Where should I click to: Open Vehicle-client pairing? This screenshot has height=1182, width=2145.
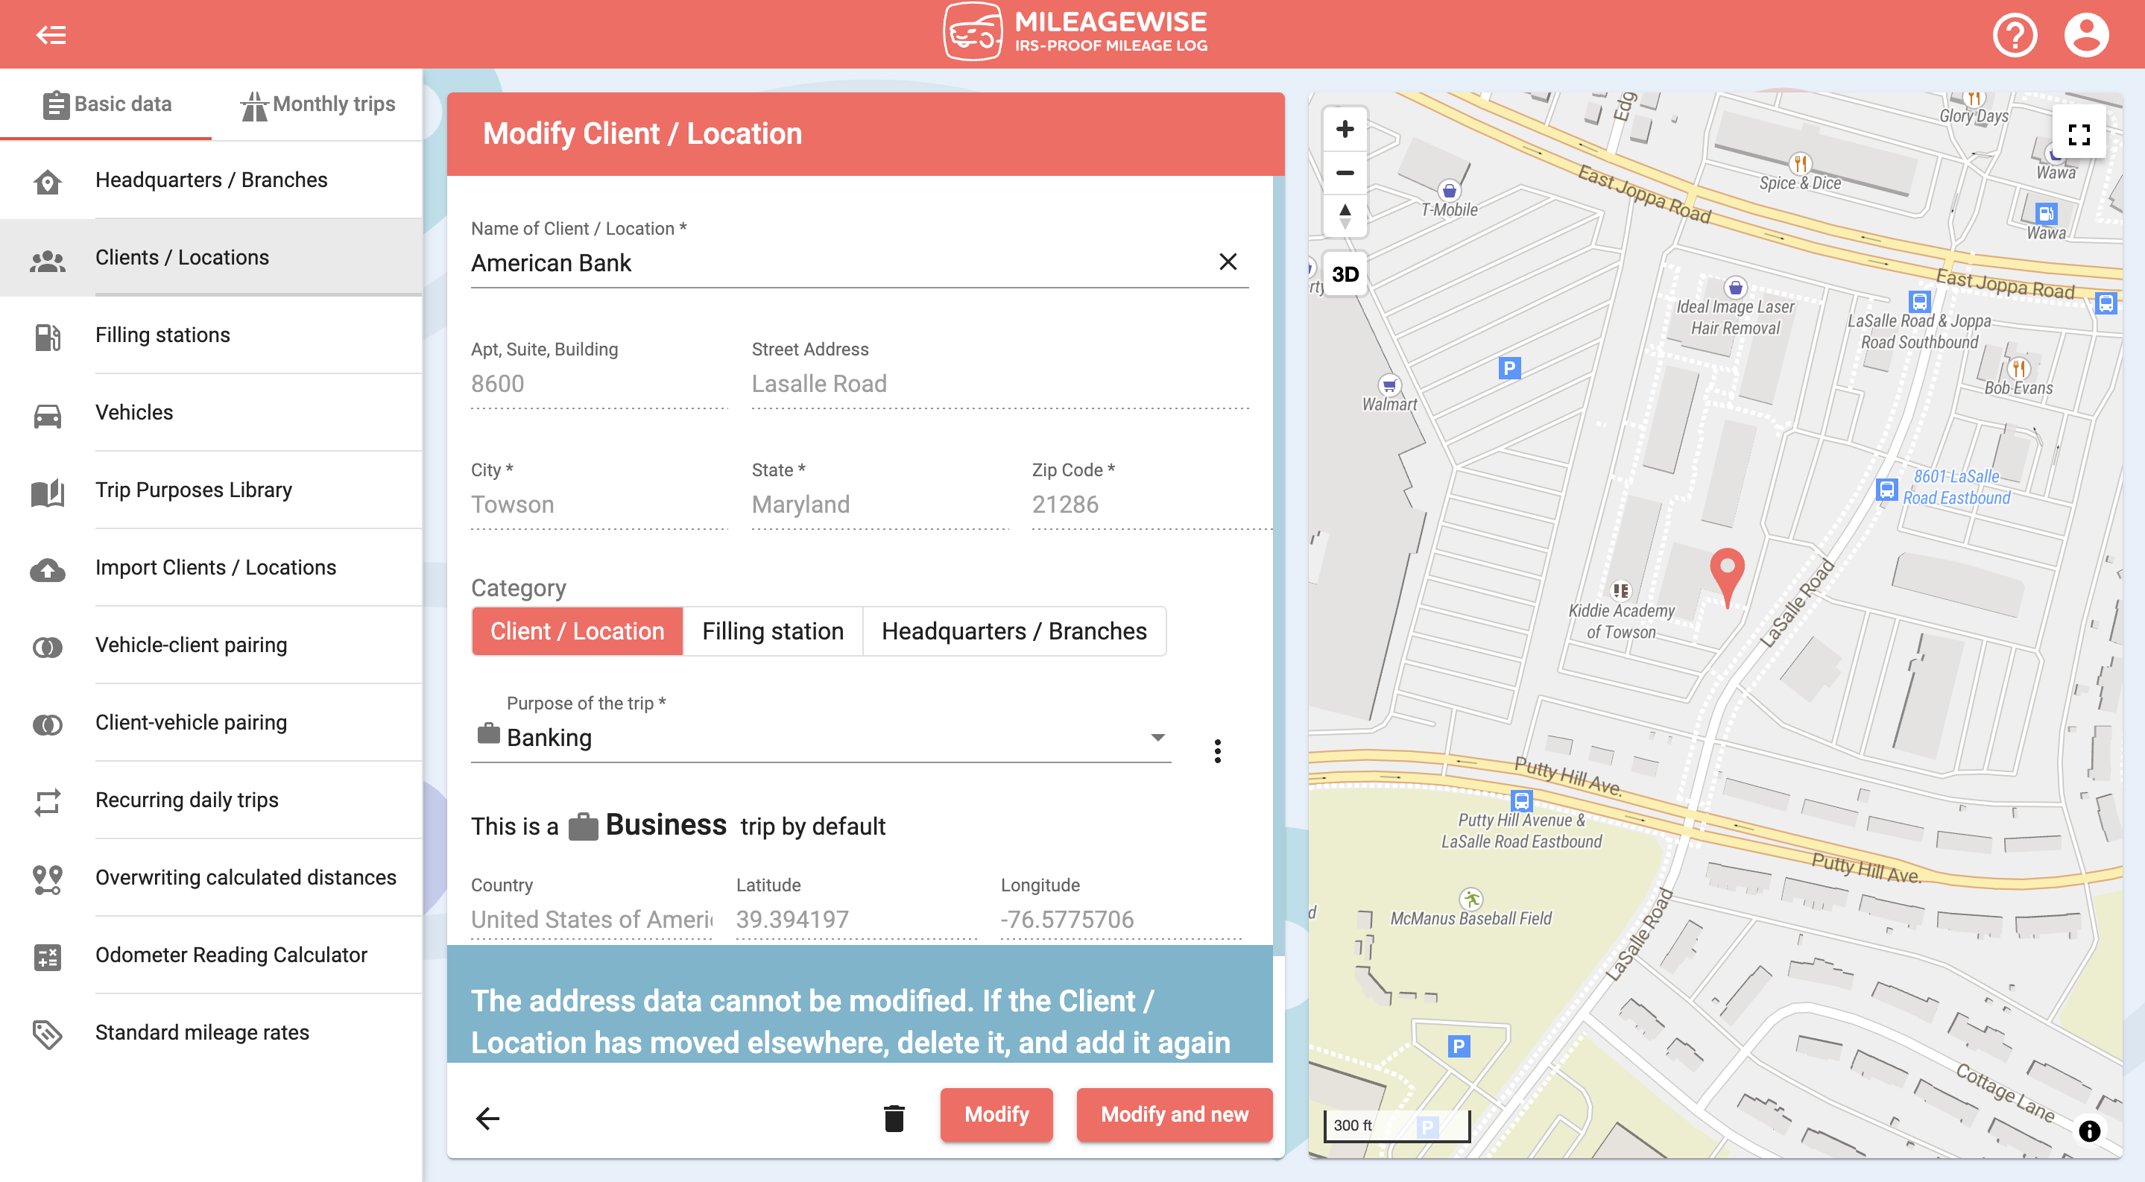[212, 644]
